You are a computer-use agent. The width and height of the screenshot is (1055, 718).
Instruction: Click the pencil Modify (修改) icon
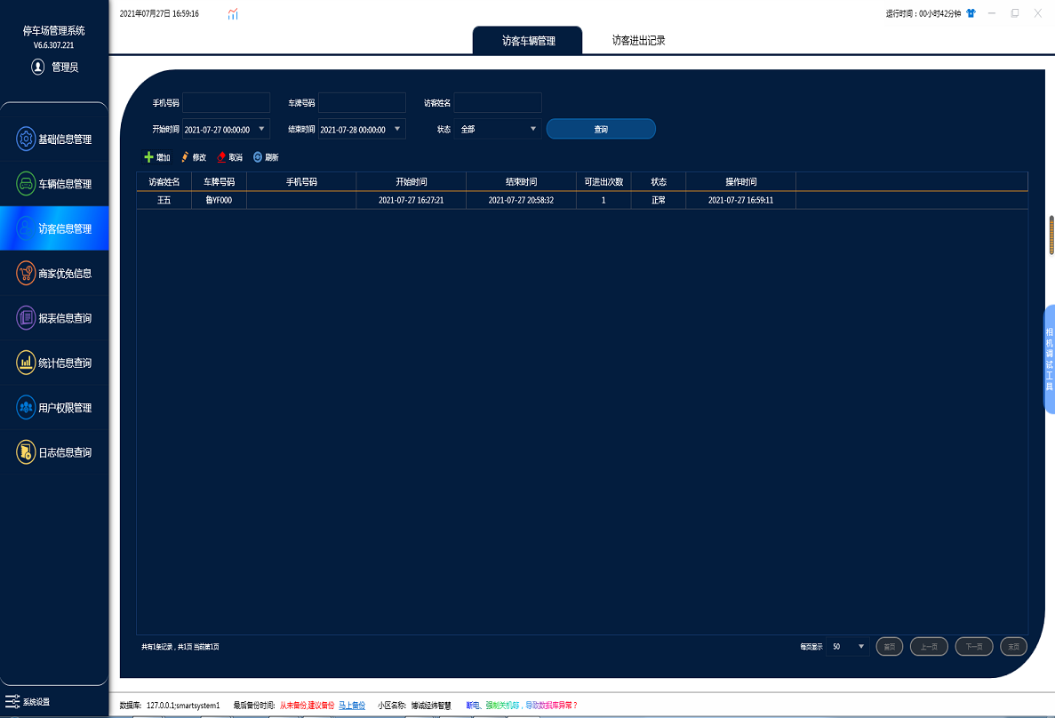(x=186, y=157)
